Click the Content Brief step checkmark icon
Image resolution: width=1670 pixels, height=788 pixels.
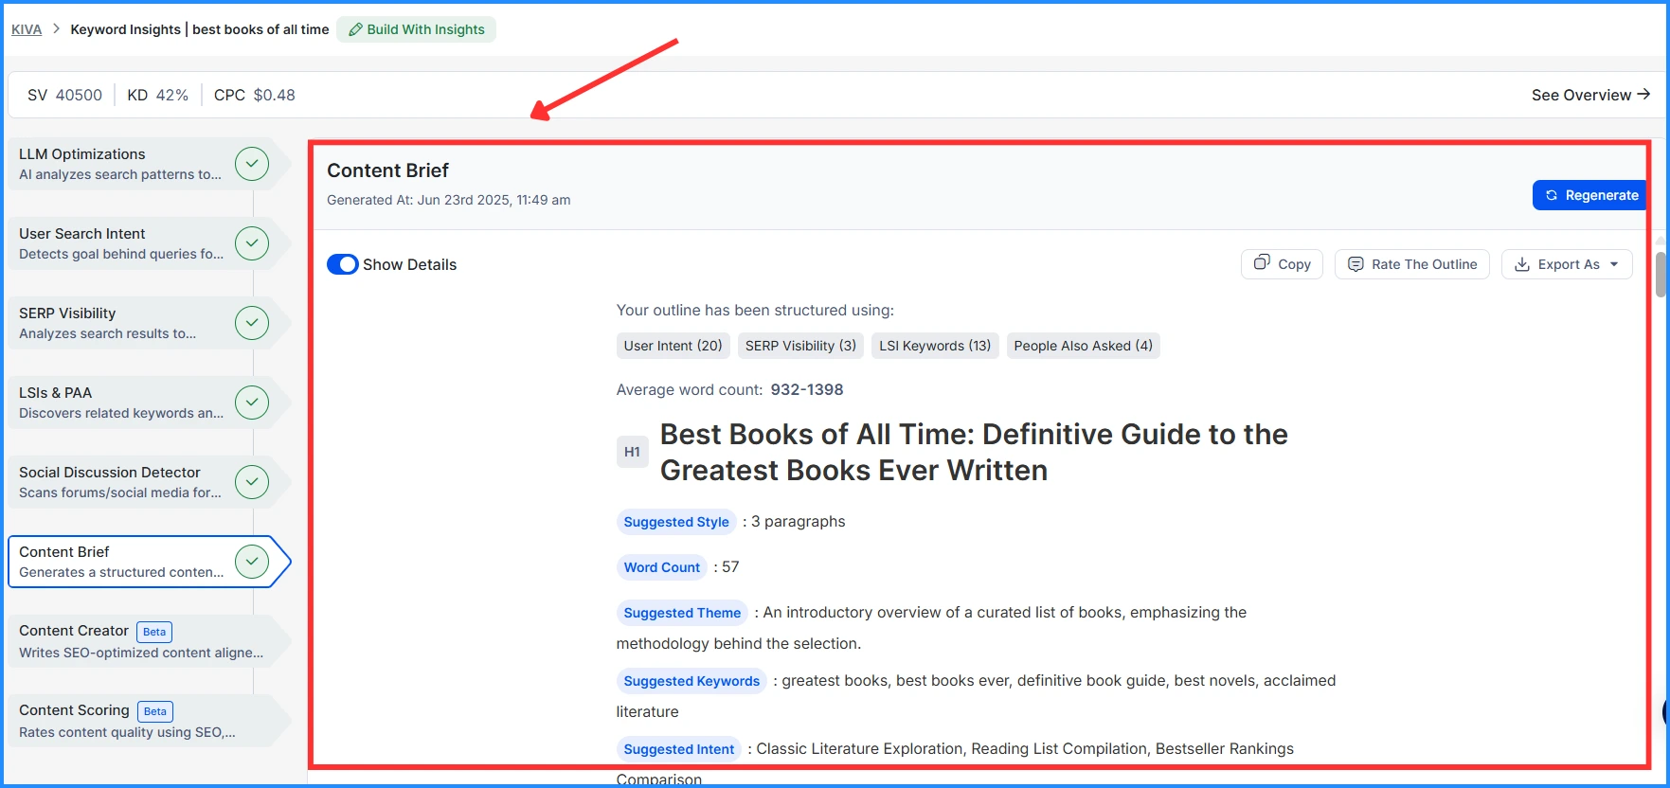coord(252,562)
